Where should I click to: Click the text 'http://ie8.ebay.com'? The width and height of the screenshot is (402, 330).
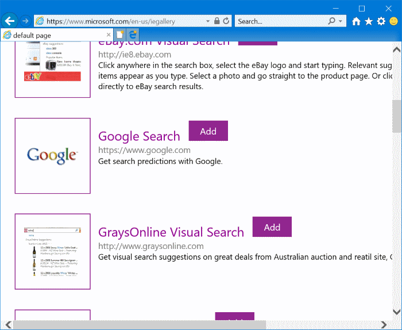point(134,55)
